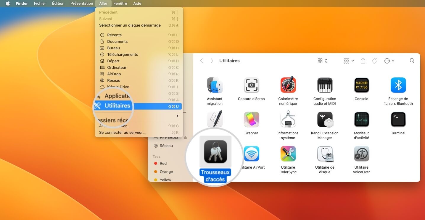Choose Récents in Aller menu
The width and height of the screenshot is (425, 220).
[139, 35]
